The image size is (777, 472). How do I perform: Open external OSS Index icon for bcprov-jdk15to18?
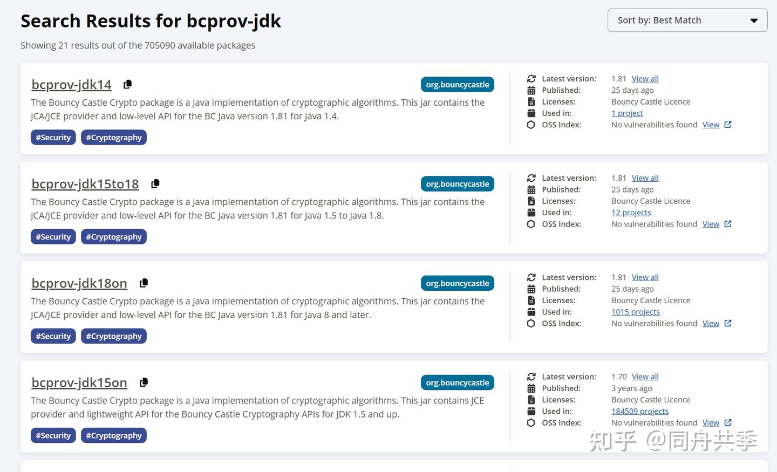(728, 224)
